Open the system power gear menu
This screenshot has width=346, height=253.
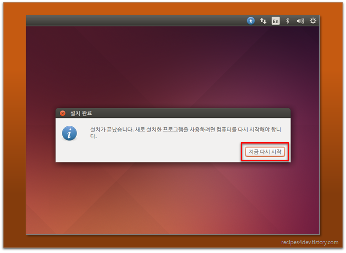[313, 21]
